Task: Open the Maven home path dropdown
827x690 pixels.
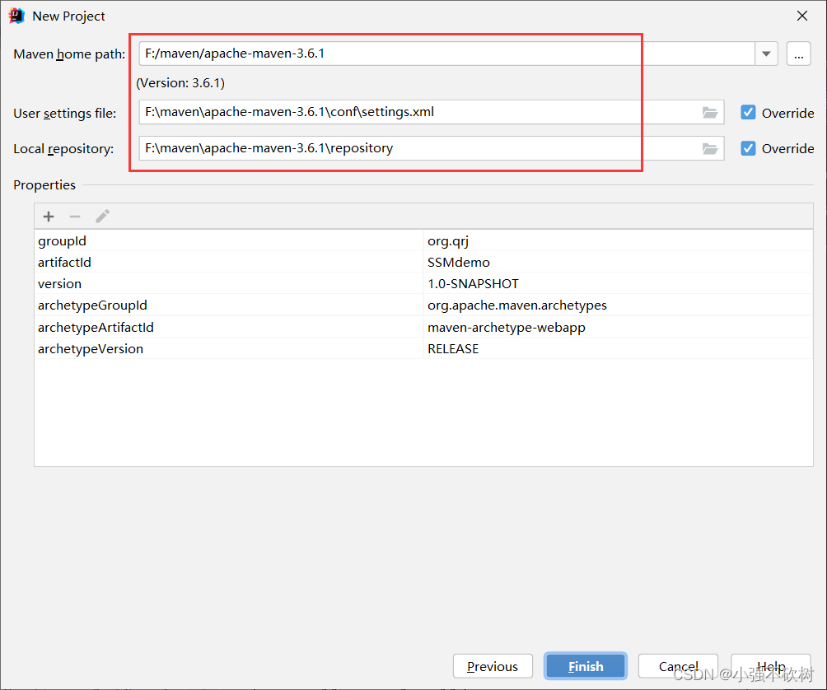Action: pos(766,54)
